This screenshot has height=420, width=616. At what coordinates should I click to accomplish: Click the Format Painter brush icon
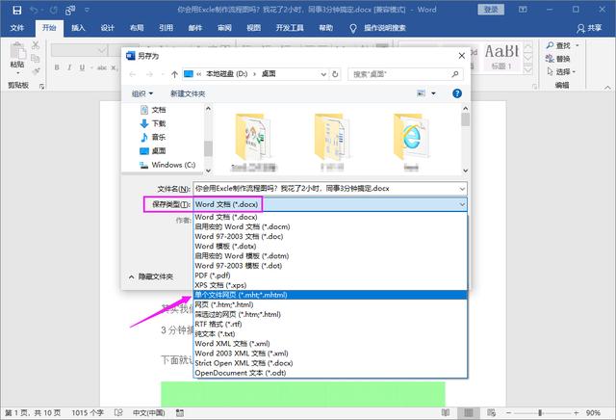[x=36, y=71]
